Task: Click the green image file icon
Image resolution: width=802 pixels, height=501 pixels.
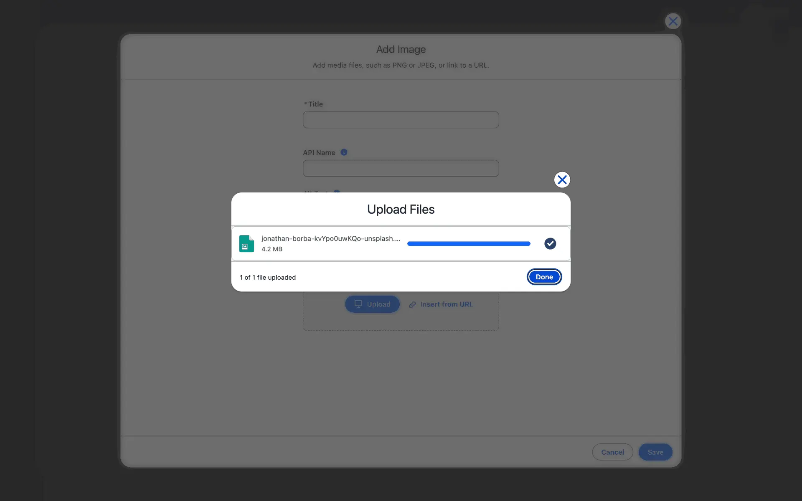Action: pos(246,244)
